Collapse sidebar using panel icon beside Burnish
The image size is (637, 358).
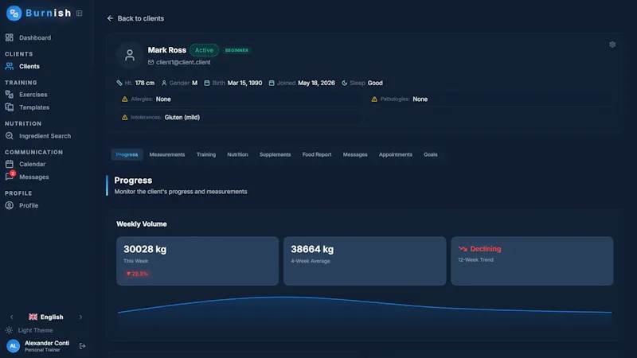[x=79, y=14]
